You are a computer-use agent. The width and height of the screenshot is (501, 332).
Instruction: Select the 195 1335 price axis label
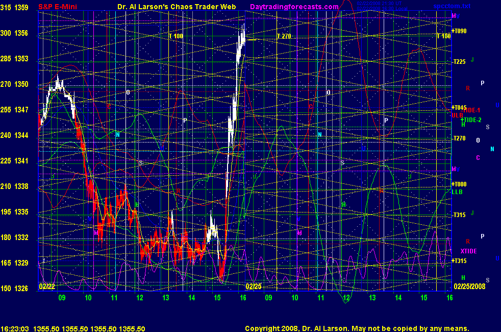click(14, 212)
